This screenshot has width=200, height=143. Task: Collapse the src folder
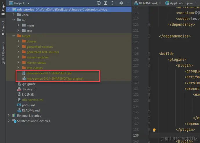click(x=14, y=20)
